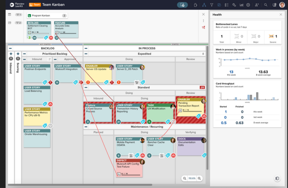Image resolution: width=288 pixels, height=188 pixels.
Task: Open the filter funnel icon in the toolbar
Action: (212, 5)
